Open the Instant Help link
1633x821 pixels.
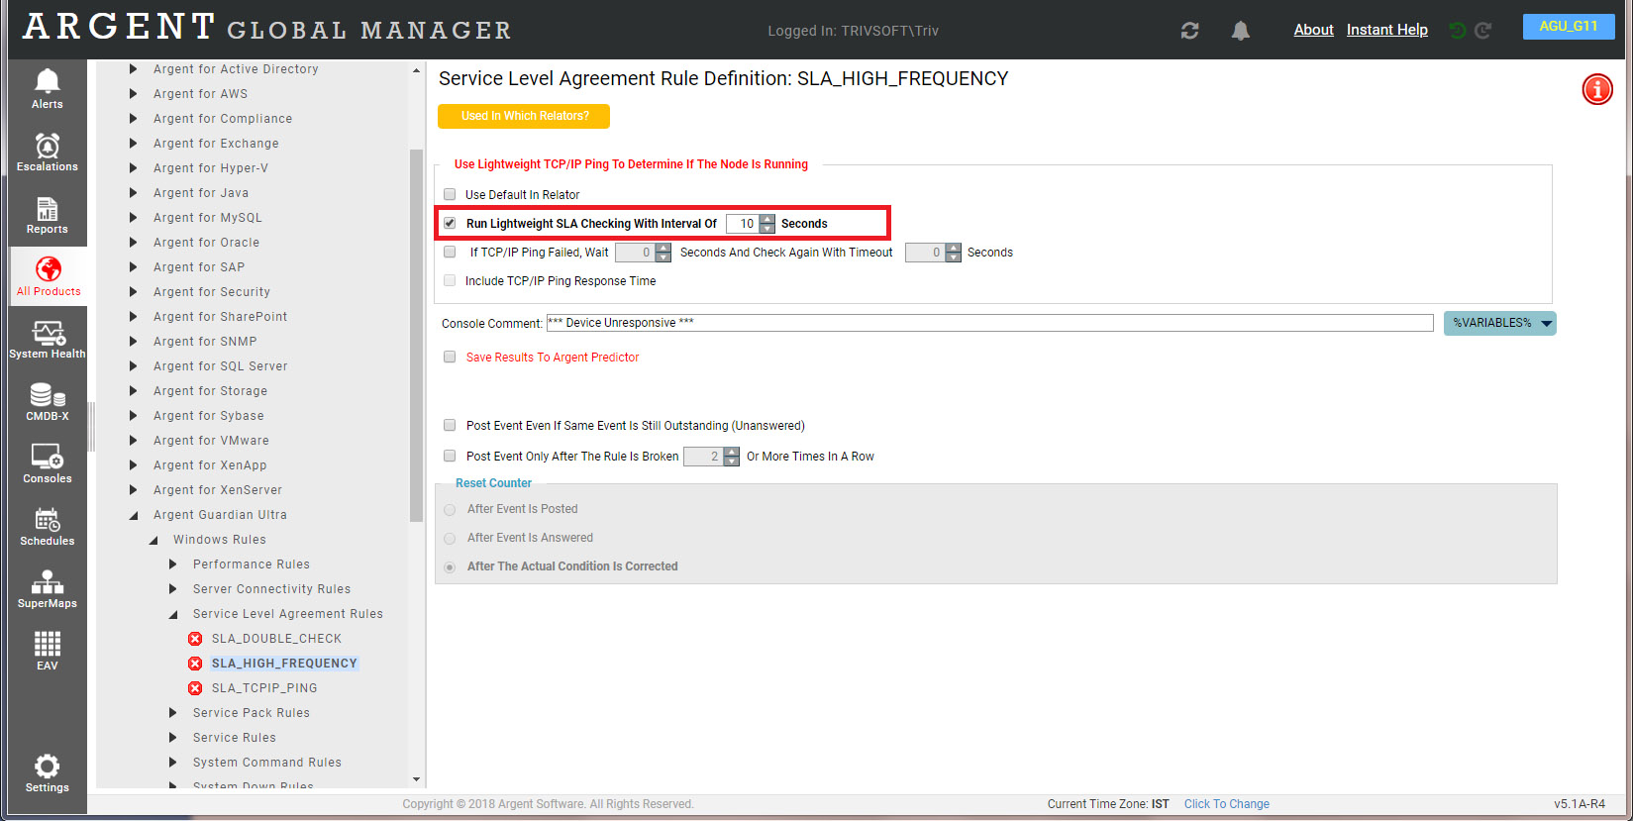click(x=1386, y=30)
